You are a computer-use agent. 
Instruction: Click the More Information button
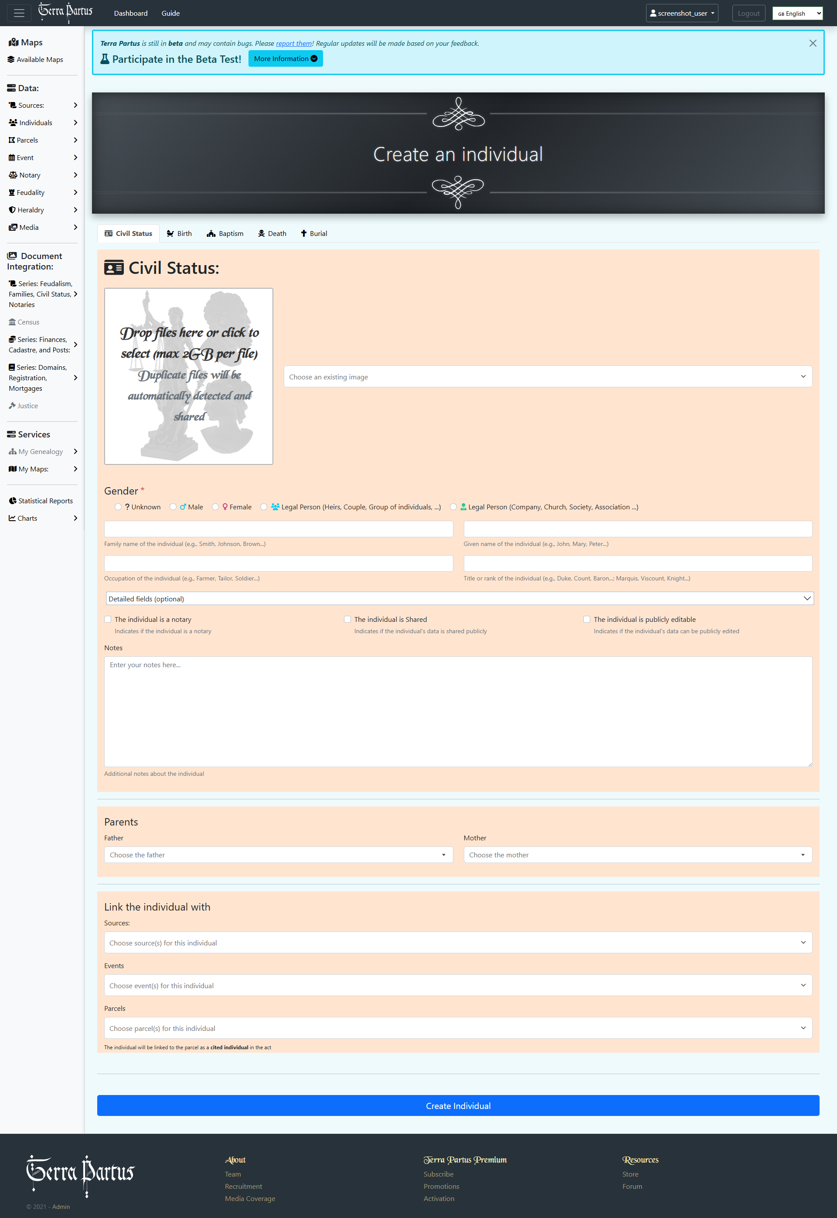click(x=285, y=59)
